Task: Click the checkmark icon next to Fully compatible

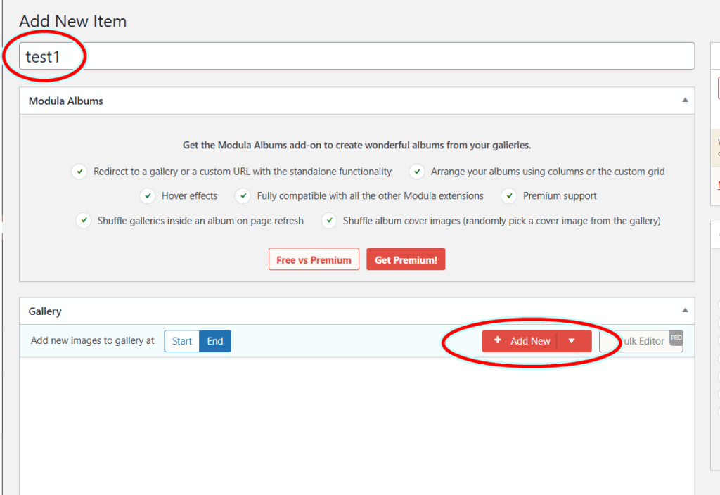Action: [243, 196]
